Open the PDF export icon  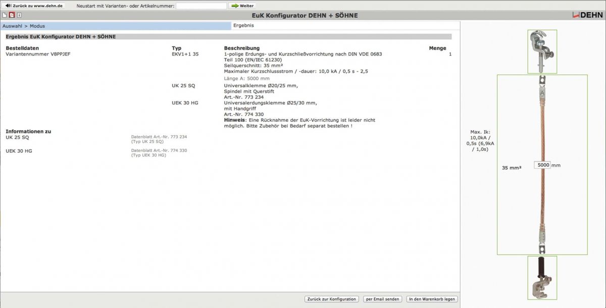12,16
